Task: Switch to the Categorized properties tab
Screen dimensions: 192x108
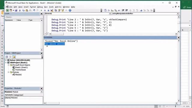Action: click(x=18, y=95)
